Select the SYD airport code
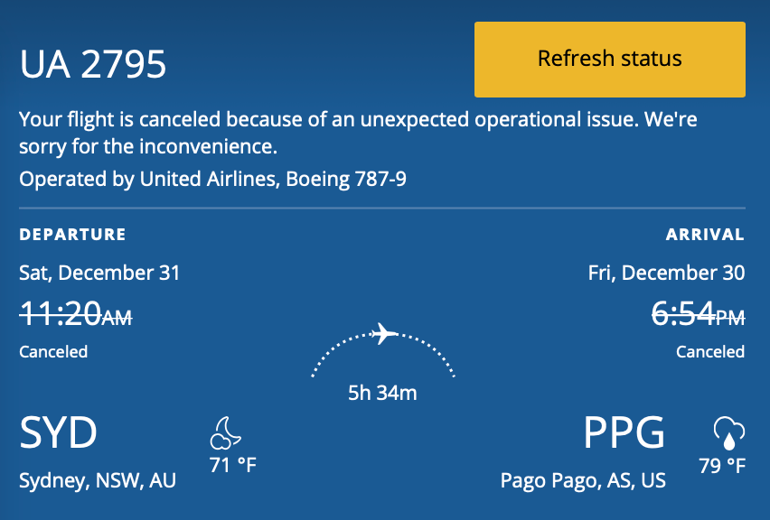The height and width of the screenshot is (520, 770). 58,432
